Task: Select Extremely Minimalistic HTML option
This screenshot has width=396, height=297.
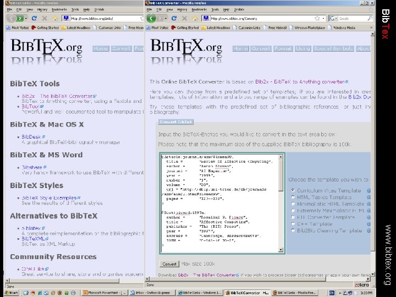Action: 293,210
